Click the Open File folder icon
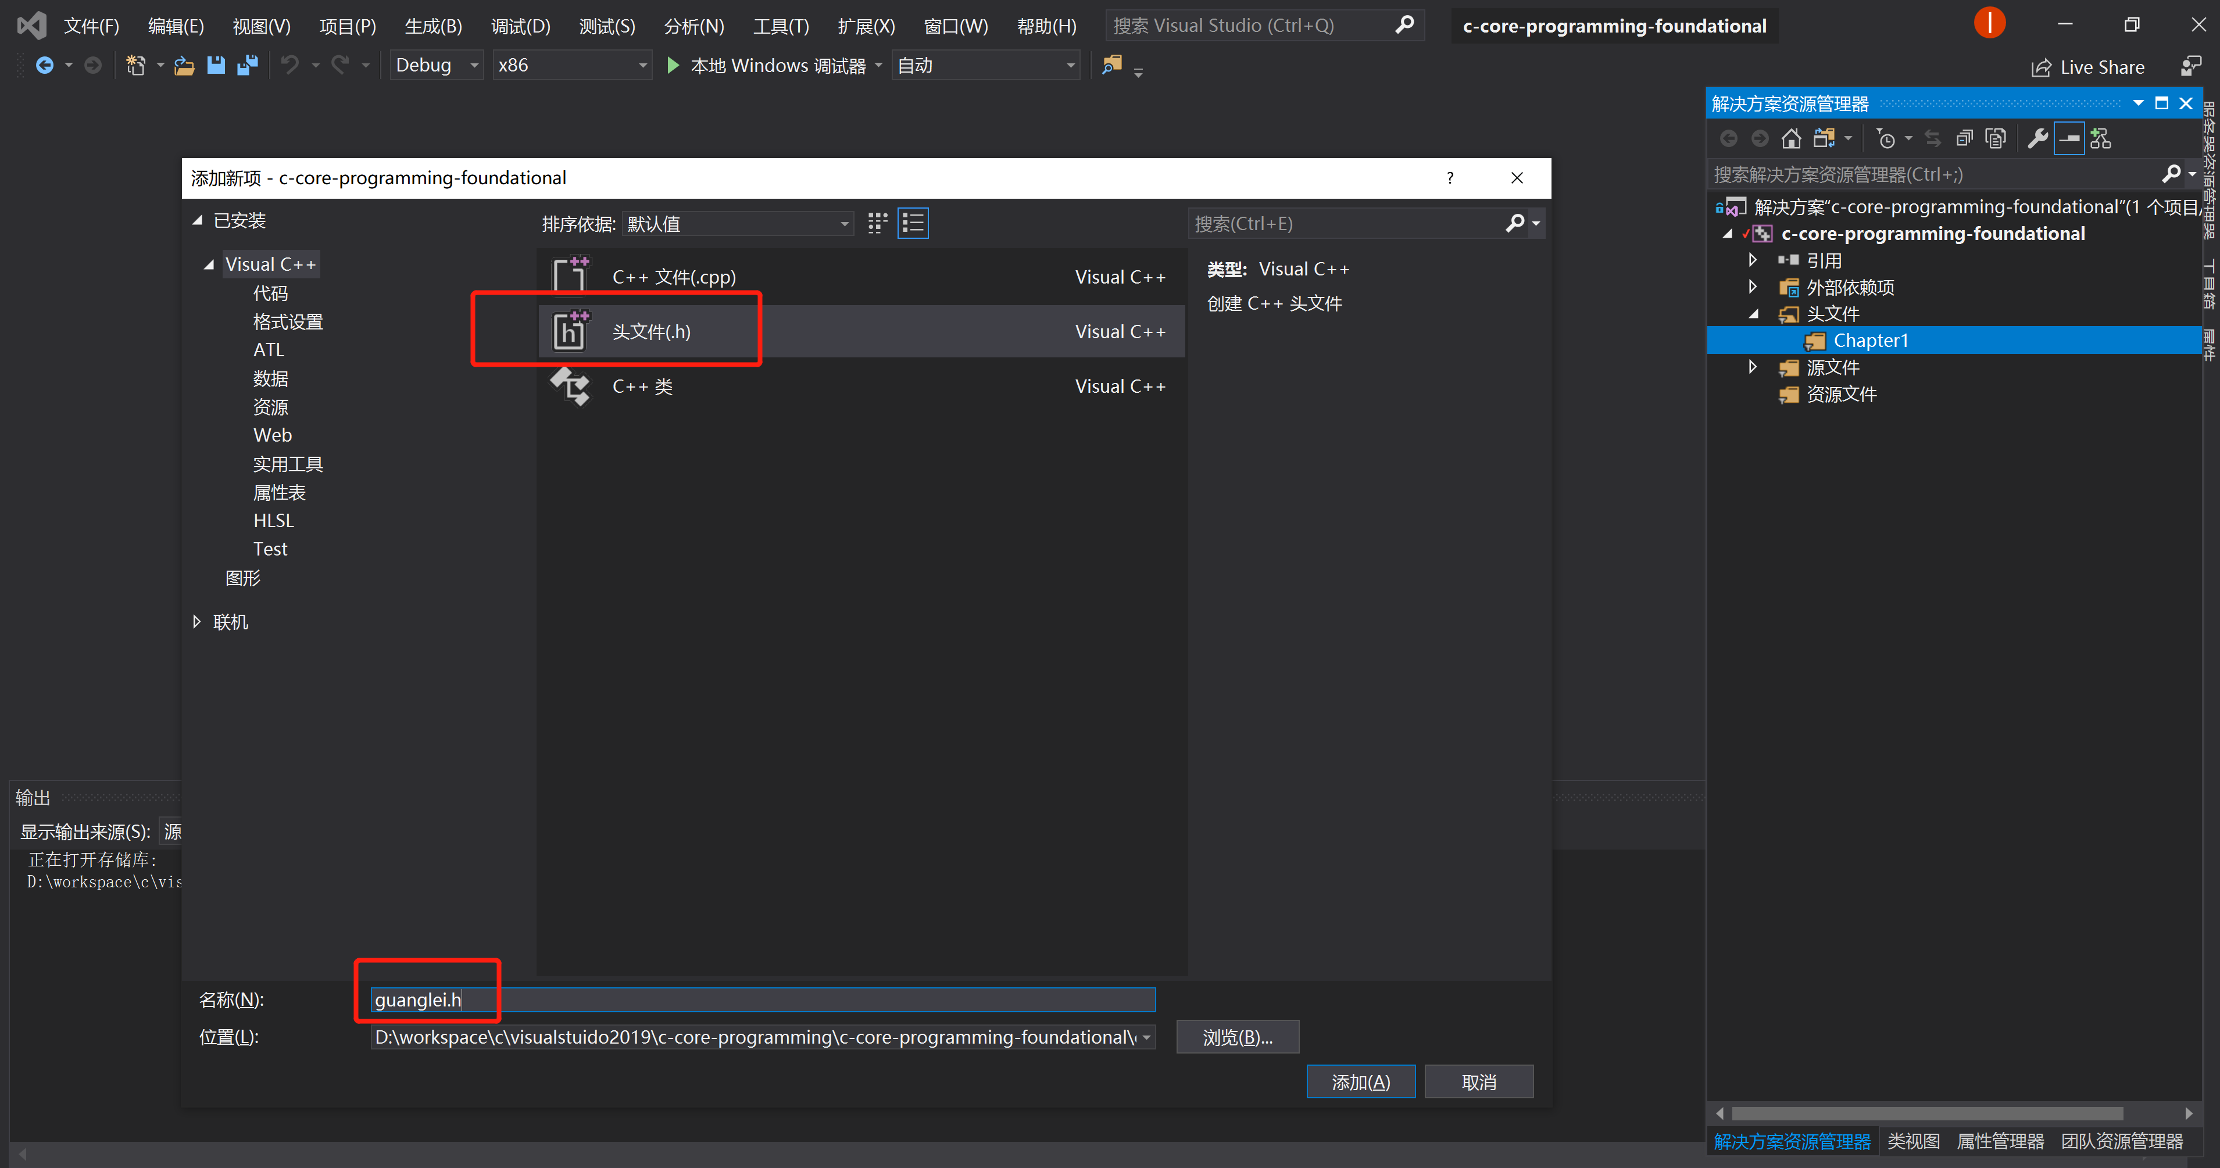This screenshot has height=1168, width=2220. click(184, 66)
